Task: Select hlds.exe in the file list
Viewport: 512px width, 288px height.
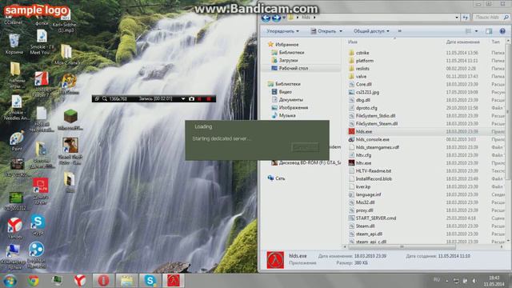Action: 364,131
